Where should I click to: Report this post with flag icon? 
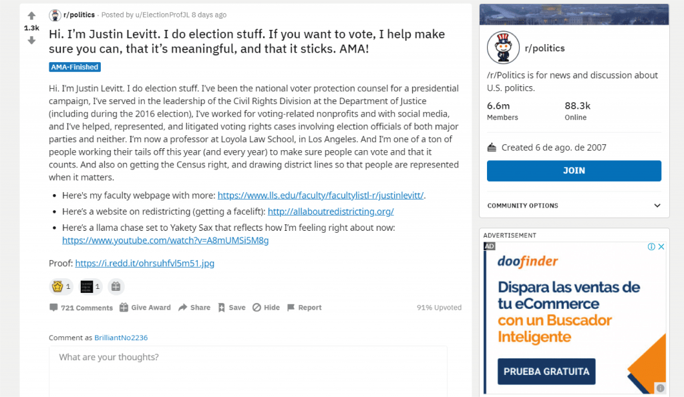(305, 308)
